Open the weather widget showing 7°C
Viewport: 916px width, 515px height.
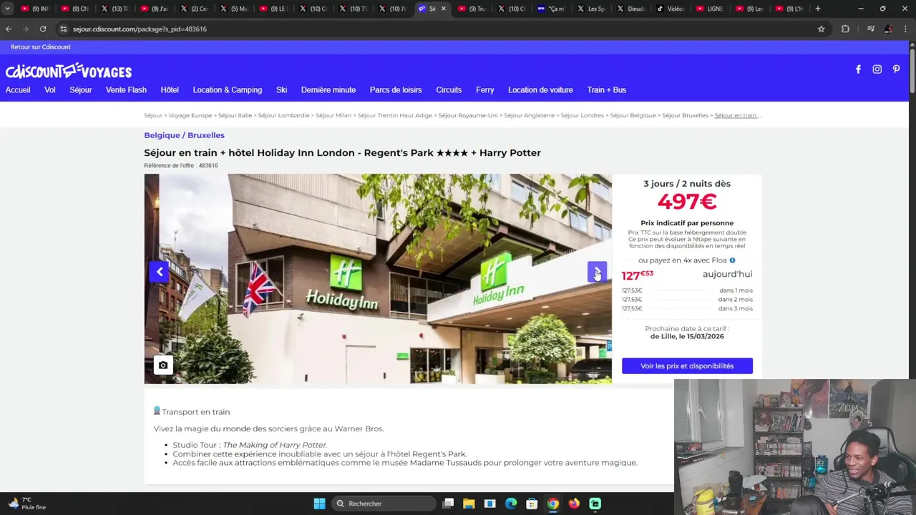tap(27, 504)
